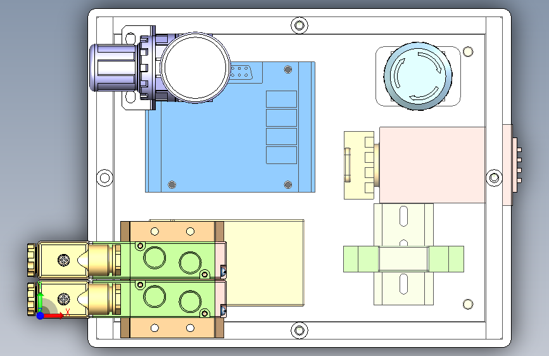
Task: Select the green clamp across the DIN rail
Action: [404, 259]
